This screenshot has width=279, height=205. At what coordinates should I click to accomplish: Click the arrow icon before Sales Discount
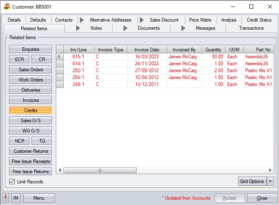pyautogui.click(x=141, y=20)
